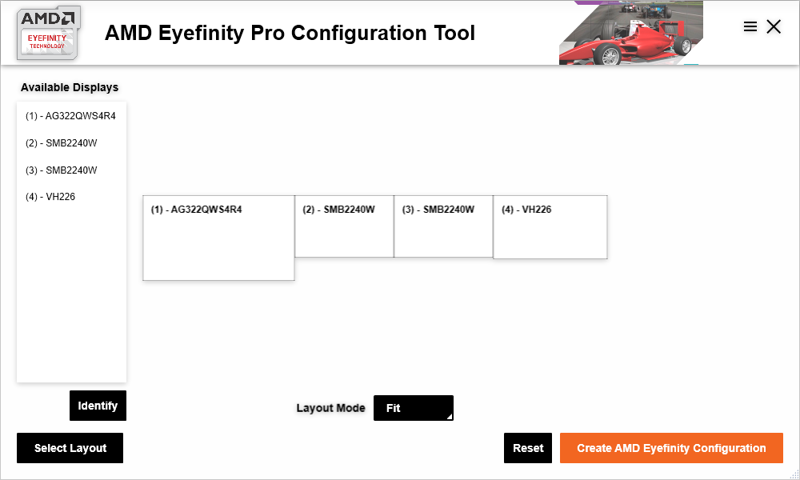Click the window resize grip corner
Screen dimensions: 800x480
tap(794, 474)
